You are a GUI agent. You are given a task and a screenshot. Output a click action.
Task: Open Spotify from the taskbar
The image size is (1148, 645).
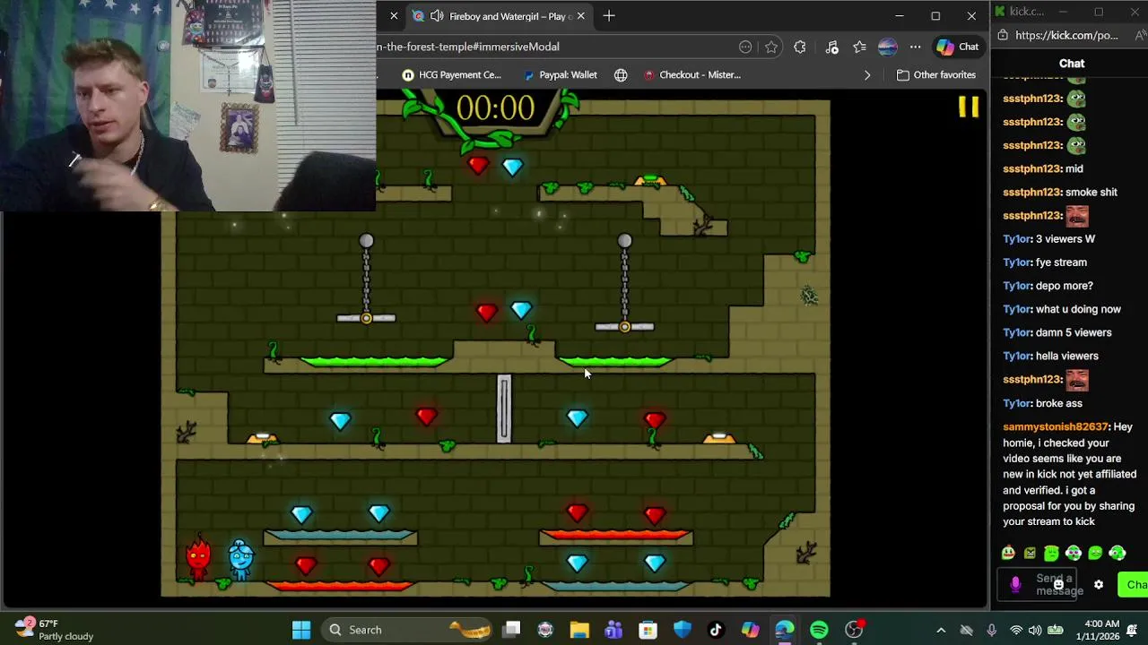819,630
